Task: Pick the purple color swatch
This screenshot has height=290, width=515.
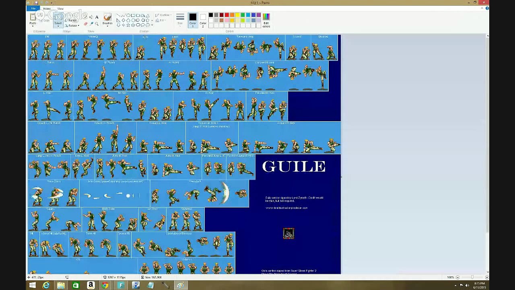Action: [259, 15]
